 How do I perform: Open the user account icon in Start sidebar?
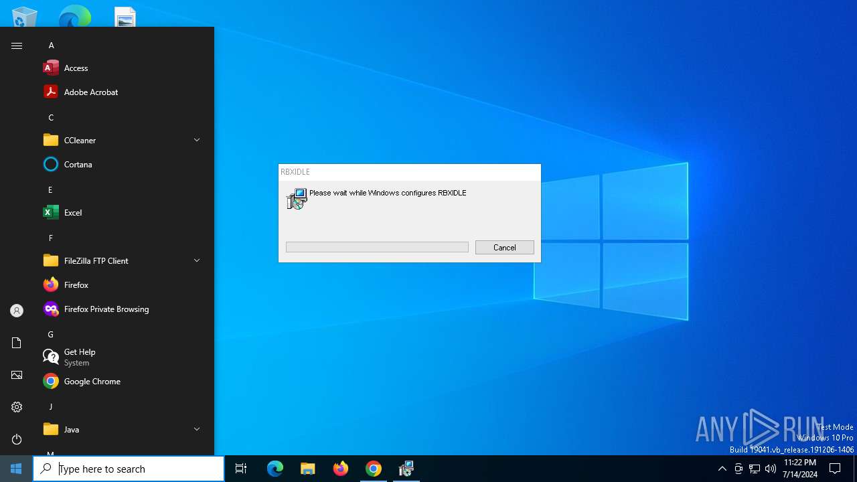17,311
